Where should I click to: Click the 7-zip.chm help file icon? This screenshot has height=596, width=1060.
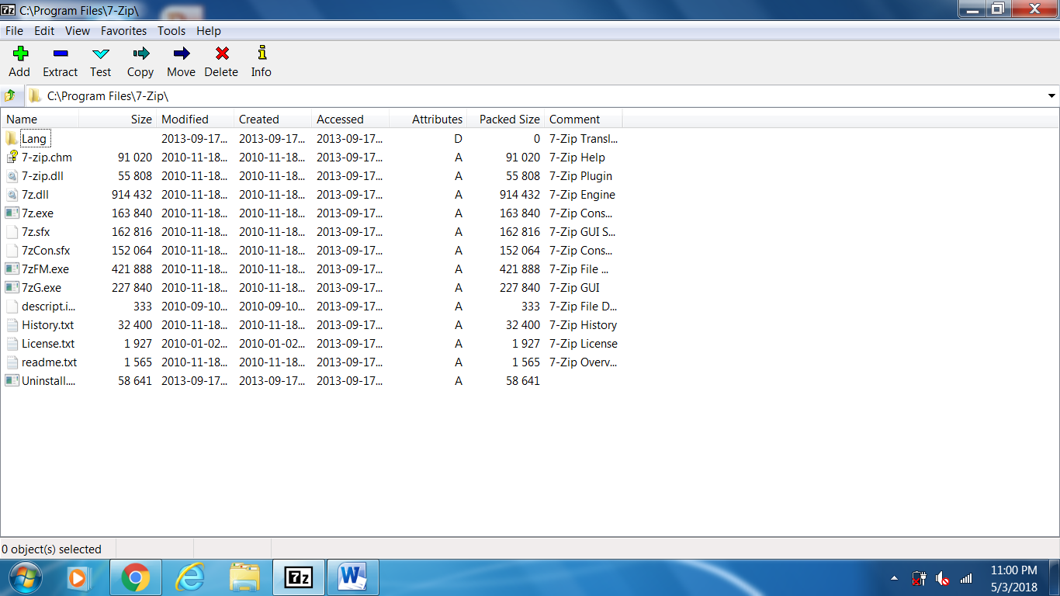click(x=11, y=158)
